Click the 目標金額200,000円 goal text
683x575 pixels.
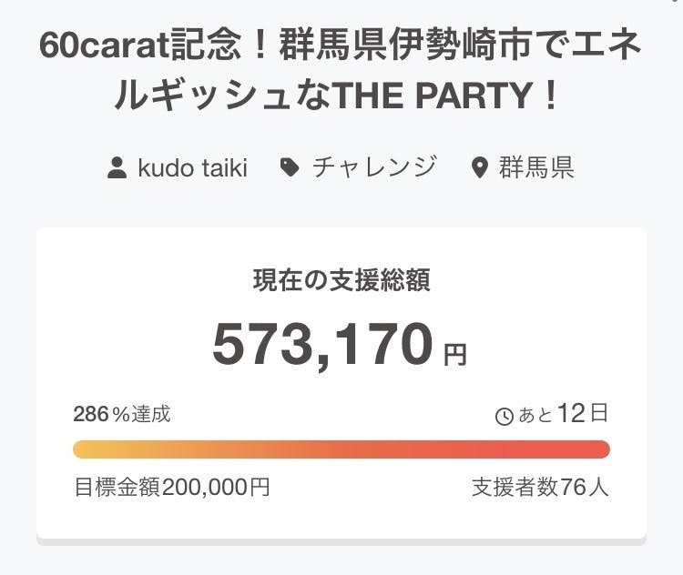tap(172, 488)
